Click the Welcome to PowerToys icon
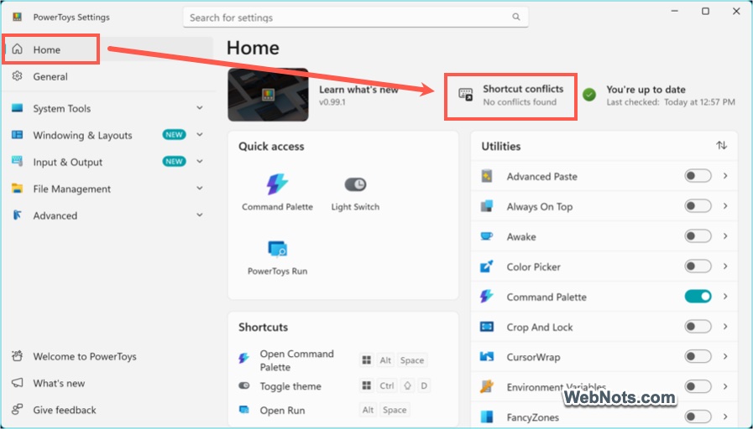The height and width of the screenshot is (429, 753). click(x=18, y=356)
